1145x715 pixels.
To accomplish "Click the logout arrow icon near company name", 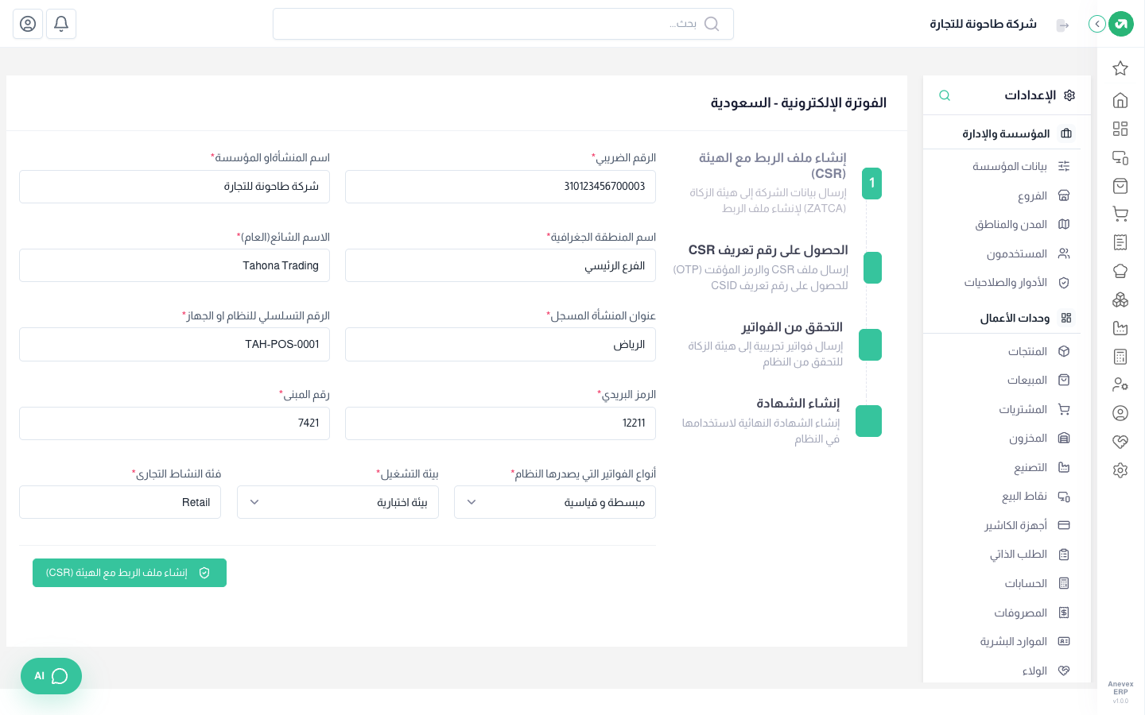I will 1063,25.
